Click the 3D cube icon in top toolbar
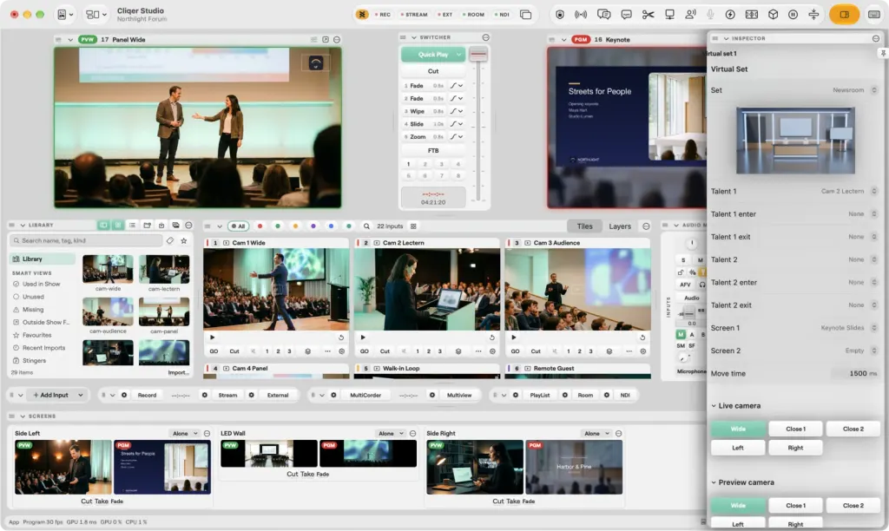This screenshot has height=531, width=889. 773,15
